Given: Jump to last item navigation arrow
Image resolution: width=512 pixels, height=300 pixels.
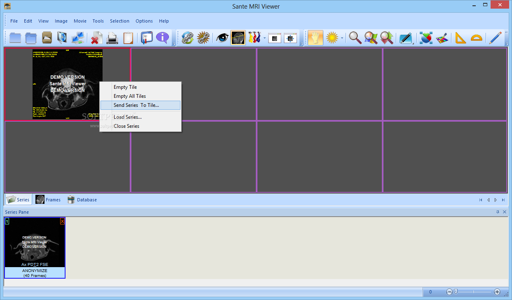Looking at the screenshot, I should pos(503,200).
